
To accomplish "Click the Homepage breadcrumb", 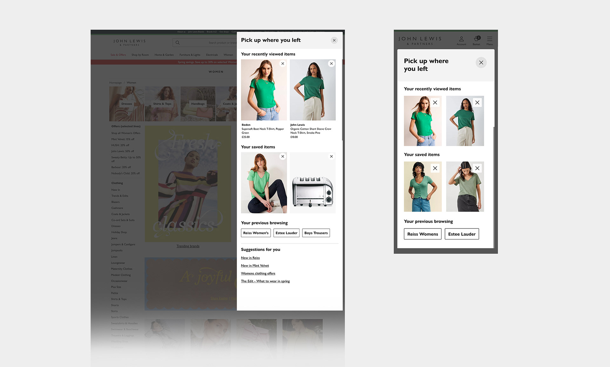I will (x=115, y=83).
